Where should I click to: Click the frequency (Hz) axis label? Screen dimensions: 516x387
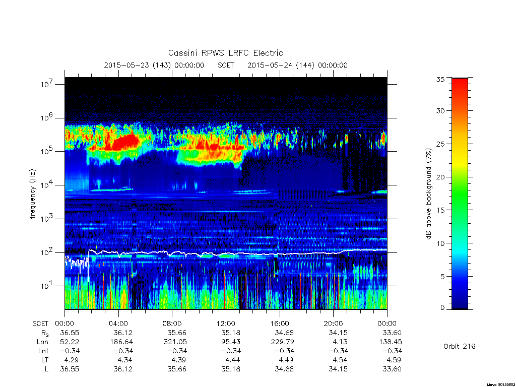click(32, 194)
